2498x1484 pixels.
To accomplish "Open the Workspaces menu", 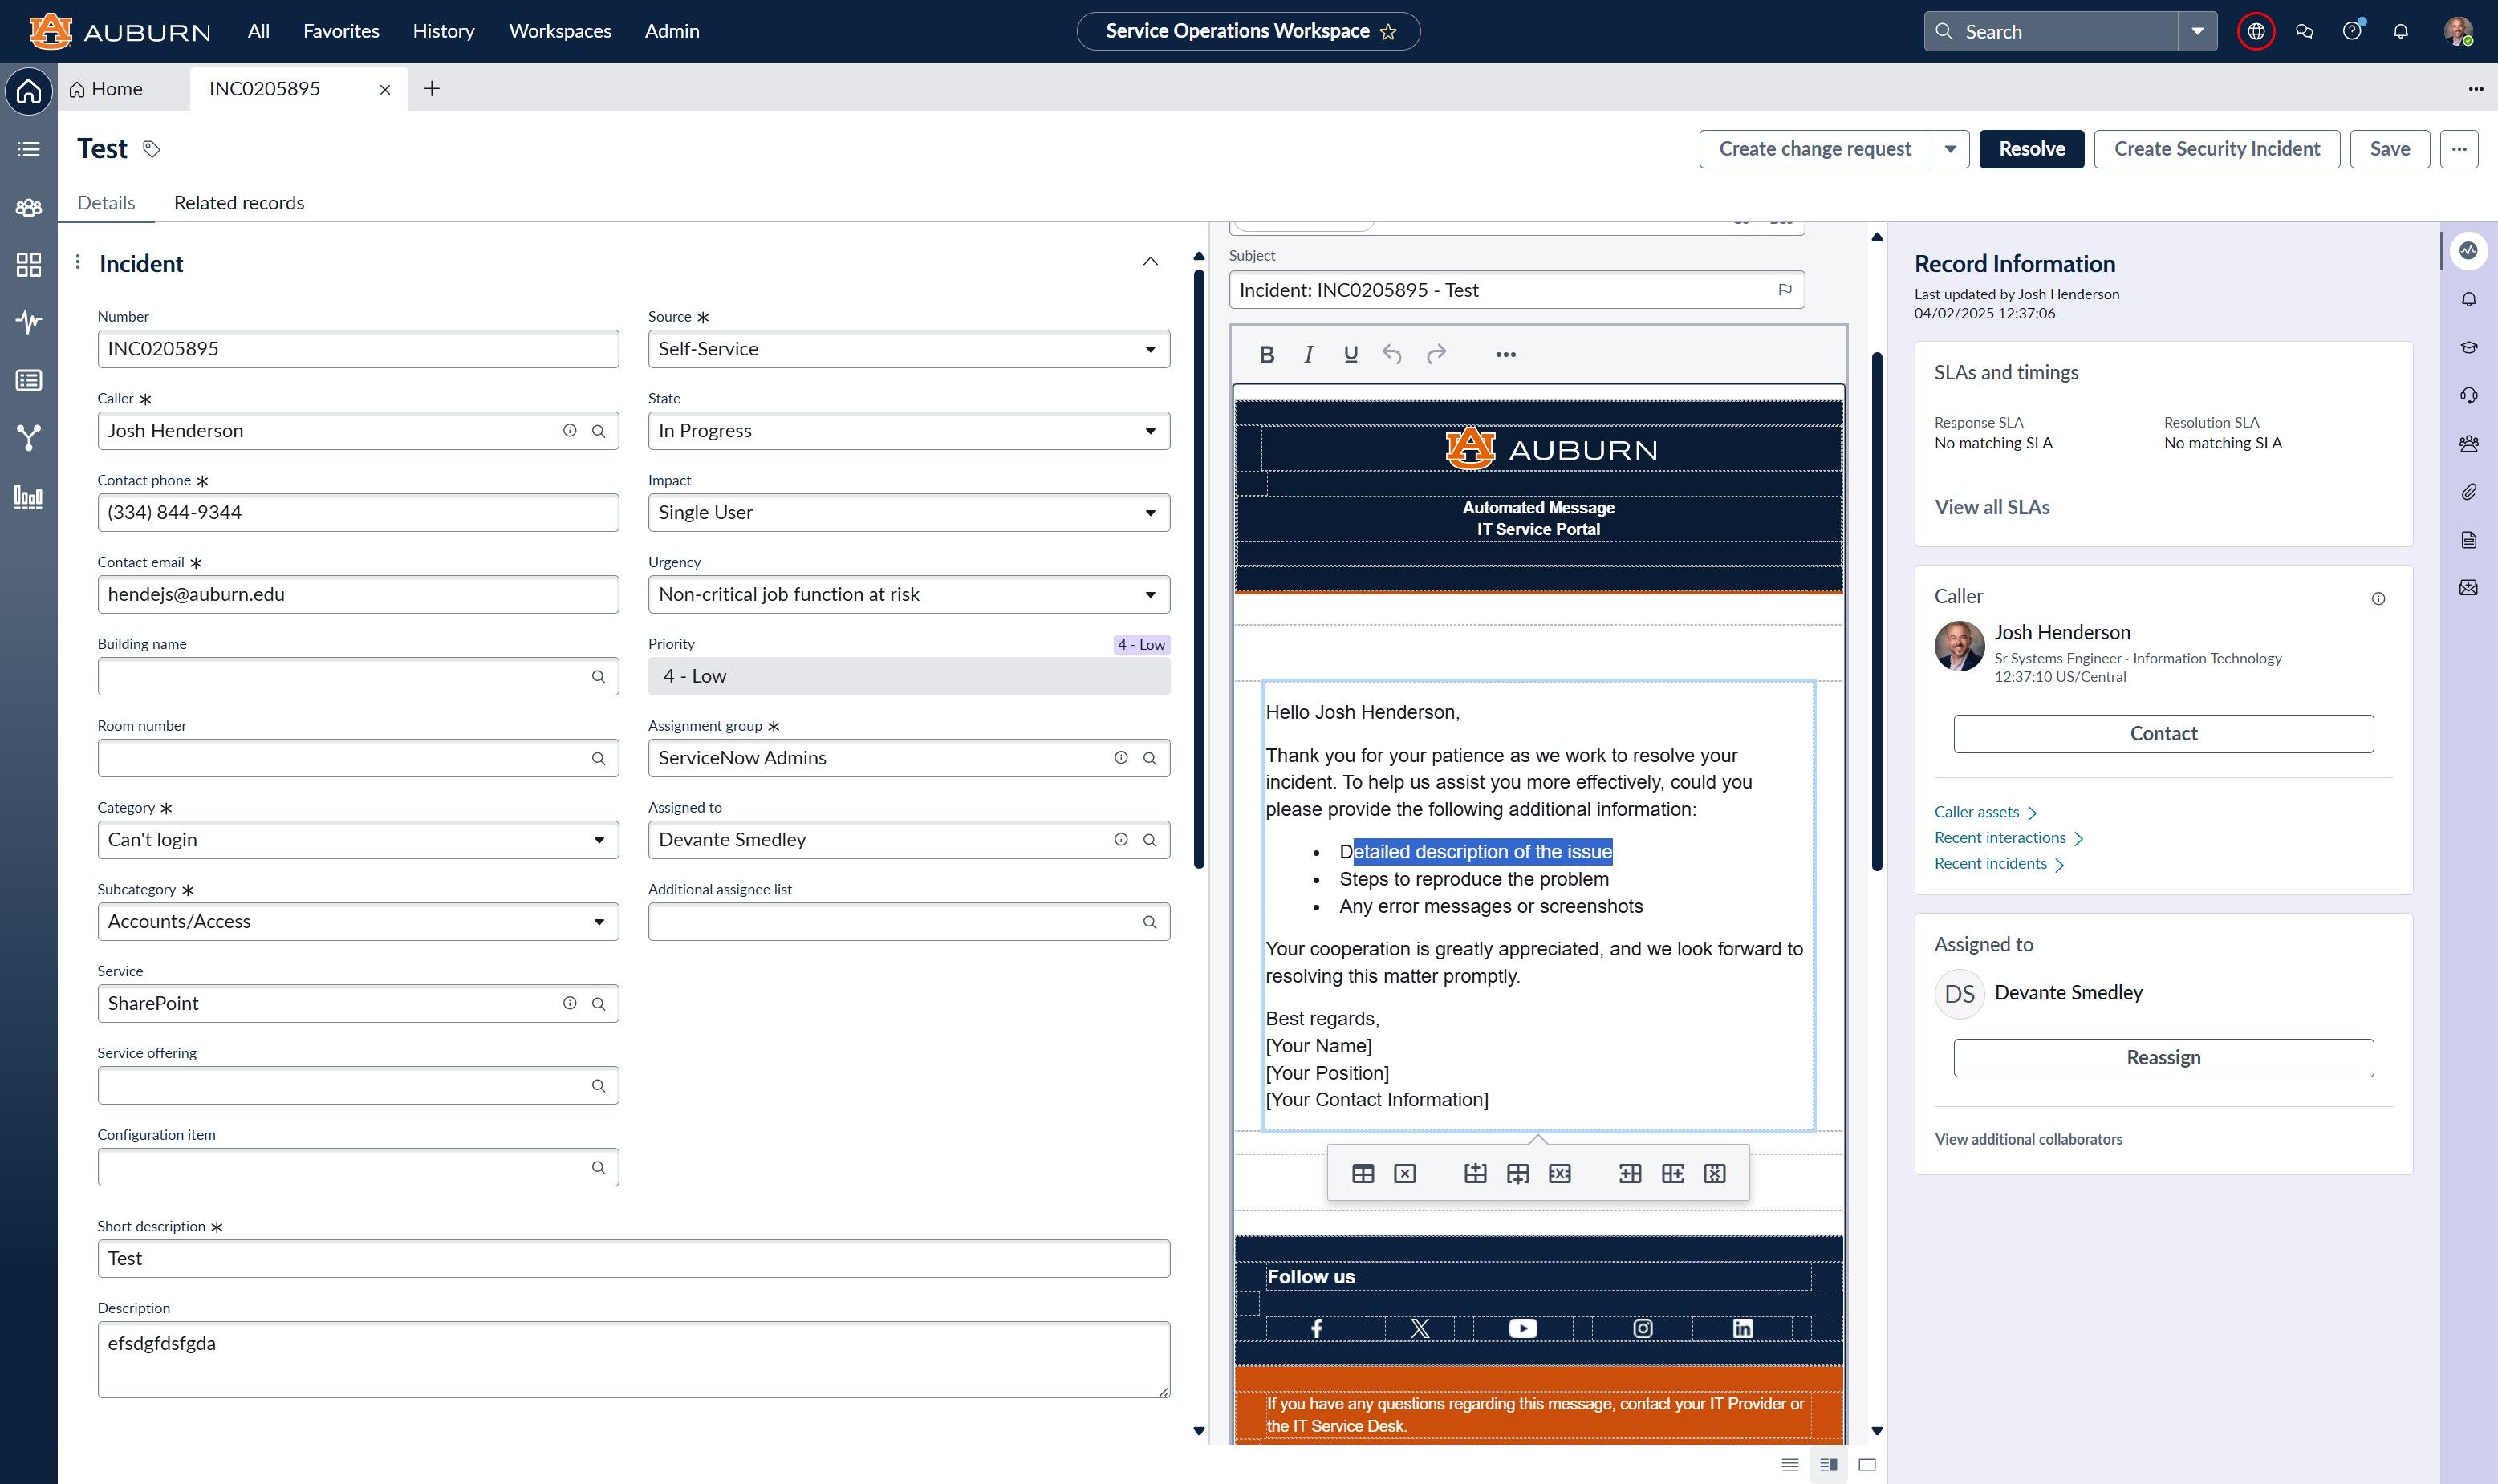I will coord(559,31).
